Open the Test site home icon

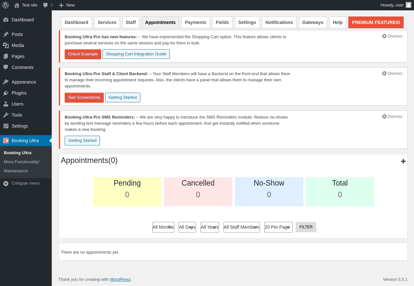tap(17, 5)
